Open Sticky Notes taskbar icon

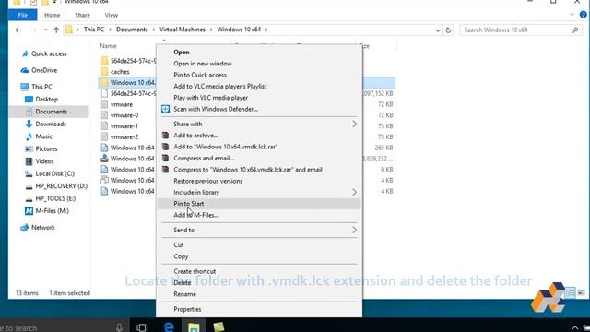(x=218, y=326)
